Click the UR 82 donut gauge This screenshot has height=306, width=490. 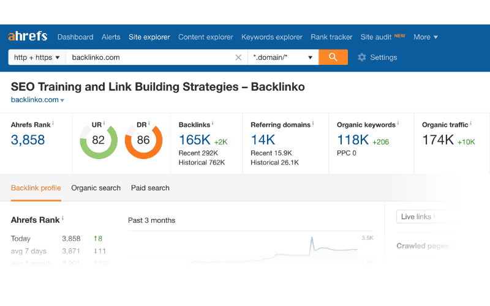tap(99, 141)
